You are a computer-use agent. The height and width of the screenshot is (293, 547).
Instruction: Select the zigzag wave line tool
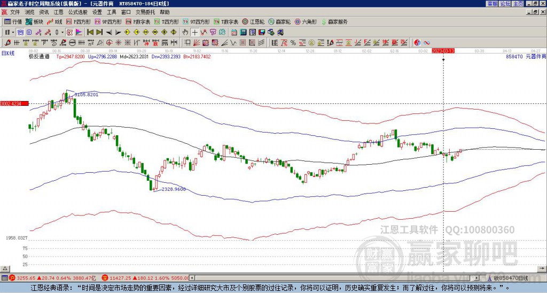click(x=233, y=43)
